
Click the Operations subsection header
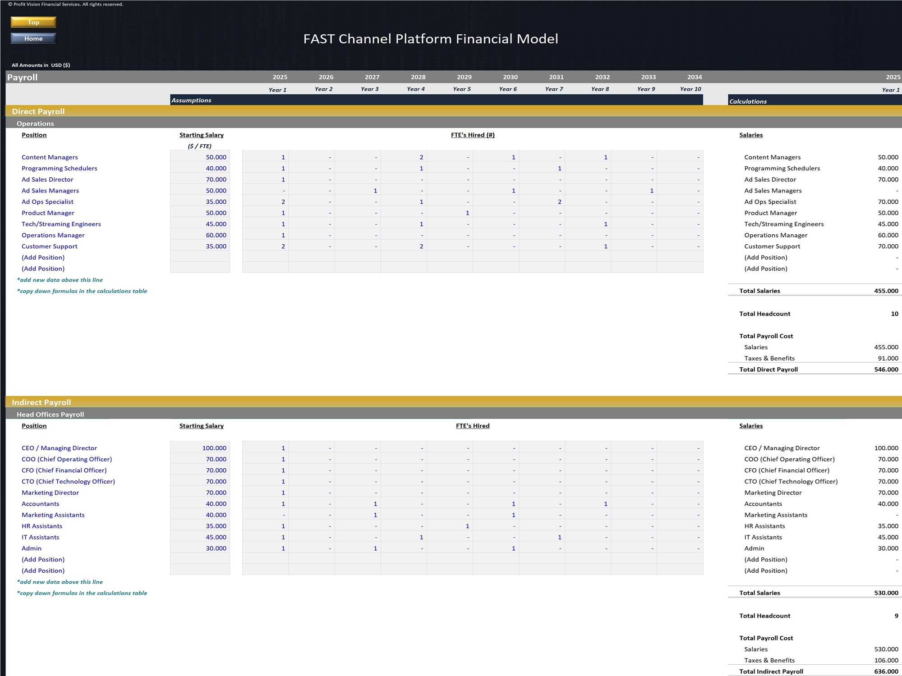coord(36,123)
